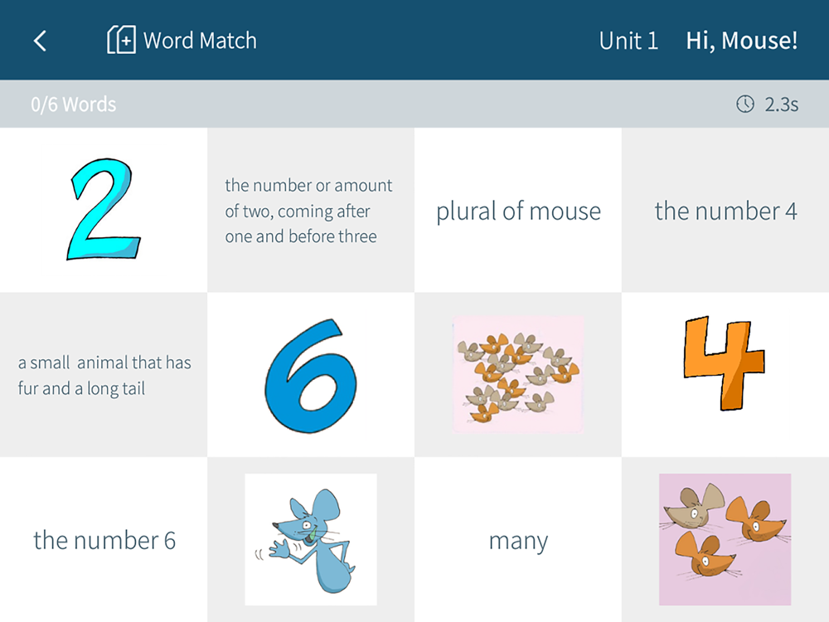829x622 pixels.
Task: Go back using the left arrow
Action: pyautogui.click(x=40, y=41)
